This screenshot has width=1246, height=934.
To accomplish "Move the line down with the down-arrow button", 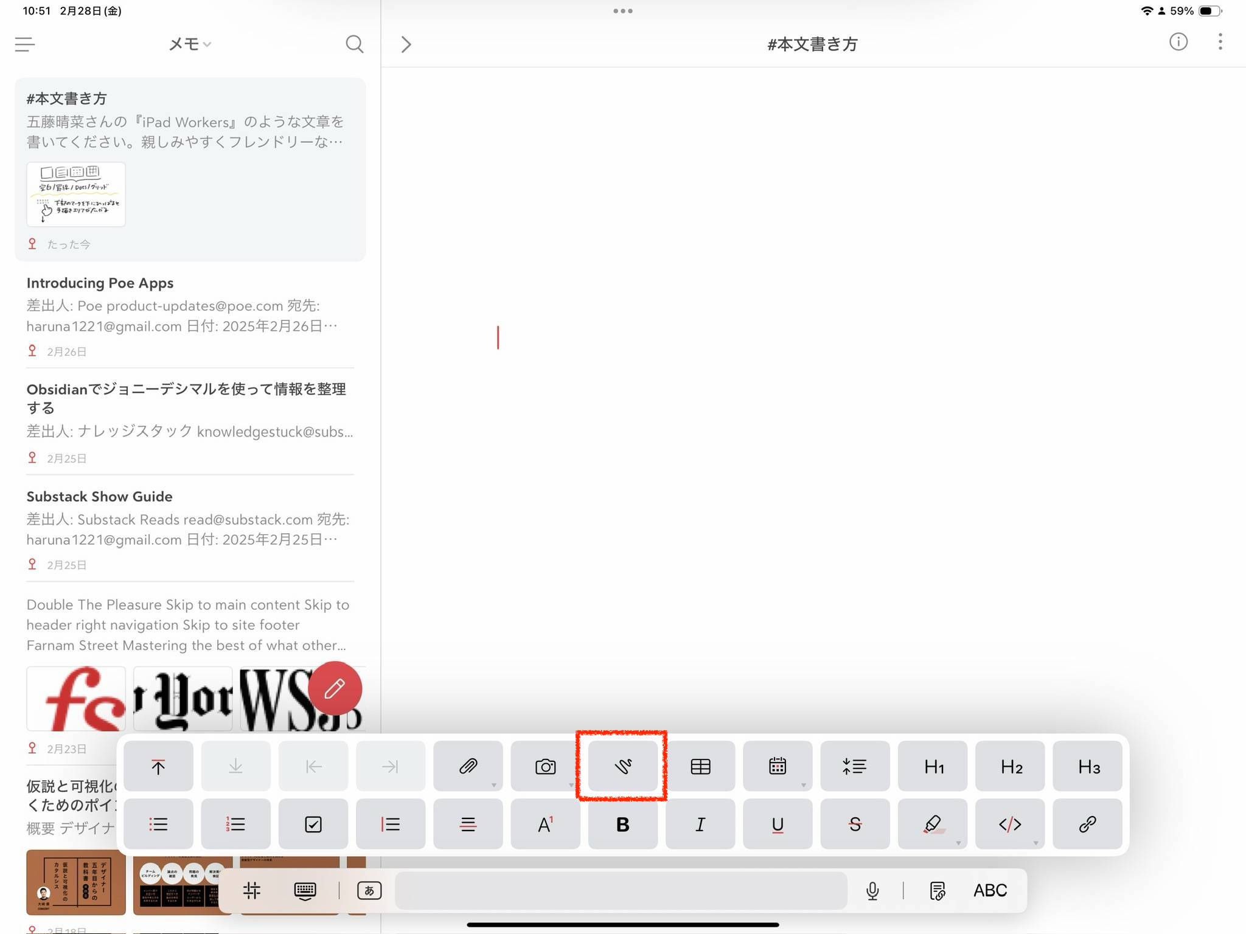I will coord(235,766).
